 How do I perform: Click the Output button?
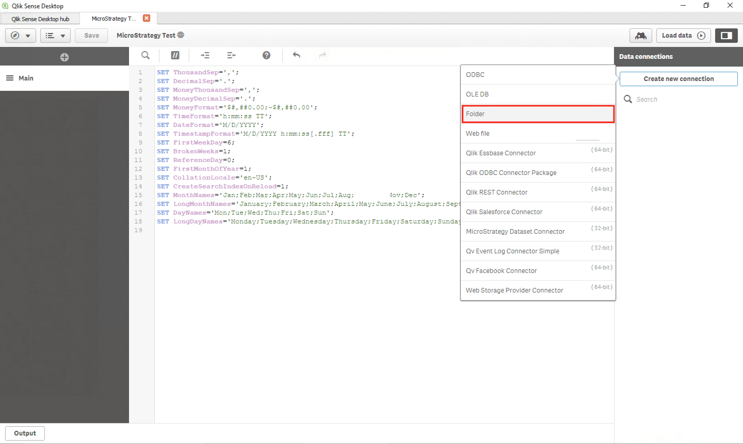point(25,433)
